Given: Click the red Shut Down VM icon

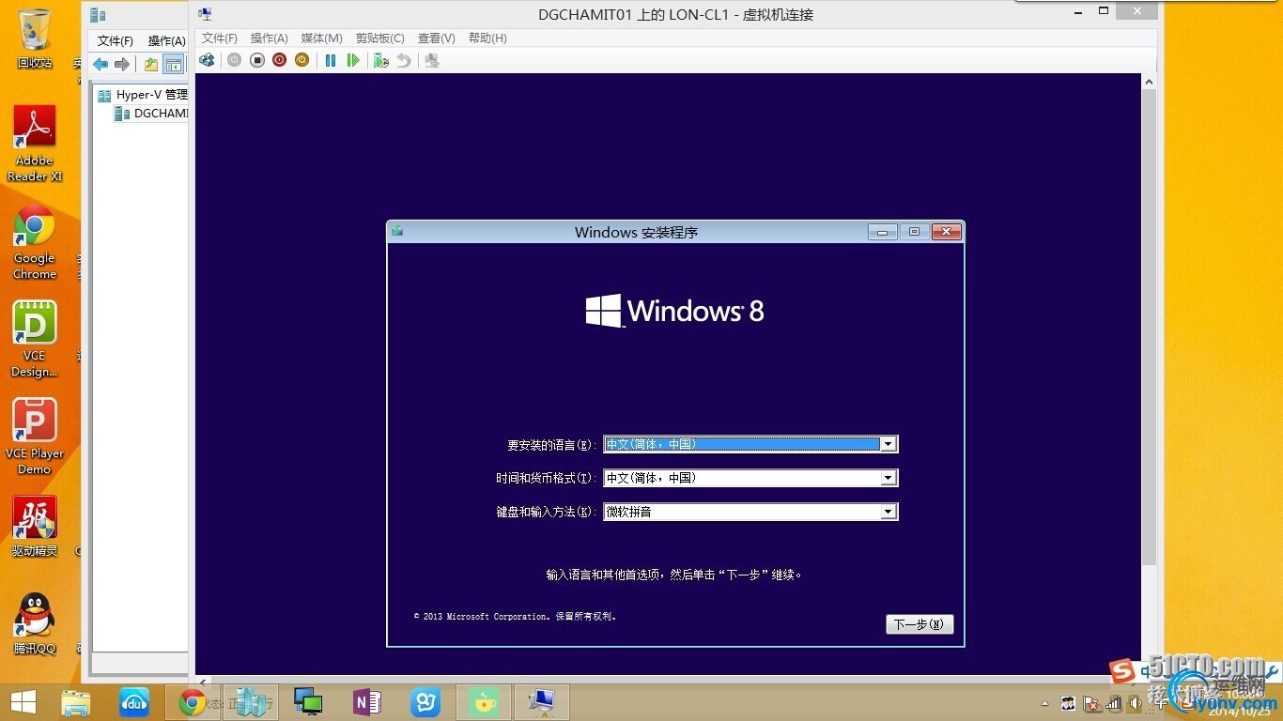Looking at the screenshot, I should pos(279,60).
